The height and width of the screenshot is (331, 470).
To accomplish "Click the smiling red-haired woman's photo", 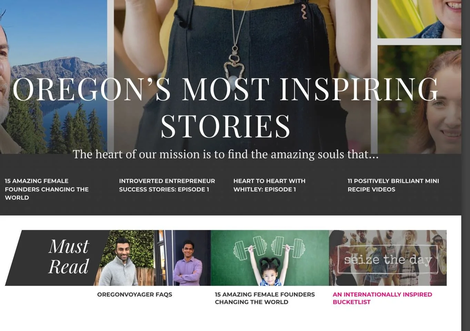I will (419, 99).
